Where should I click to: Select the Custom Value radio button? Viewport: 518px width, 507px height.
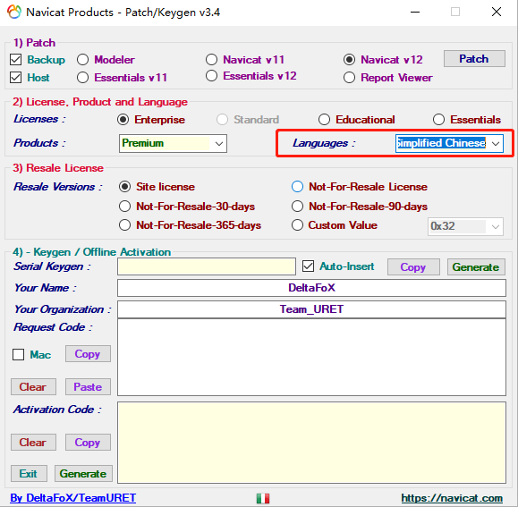tap(297, 225)
